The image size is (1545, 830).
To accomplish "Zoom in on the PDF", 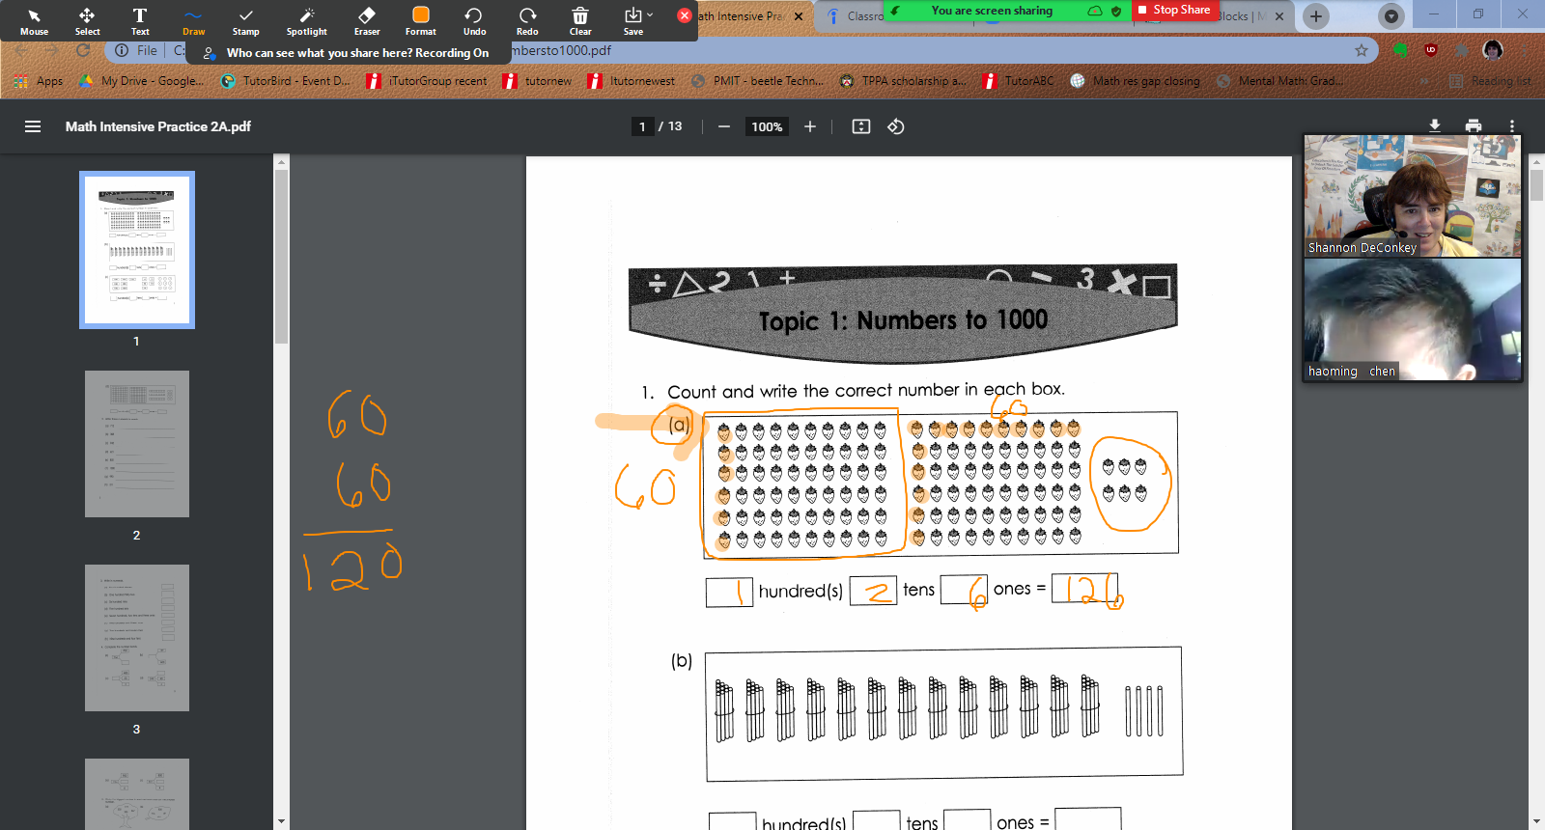I will pos(810,126).
